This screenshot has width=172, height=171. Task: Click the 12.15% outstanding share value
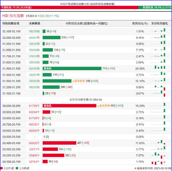pyautogui.click(x=140, y=81)
